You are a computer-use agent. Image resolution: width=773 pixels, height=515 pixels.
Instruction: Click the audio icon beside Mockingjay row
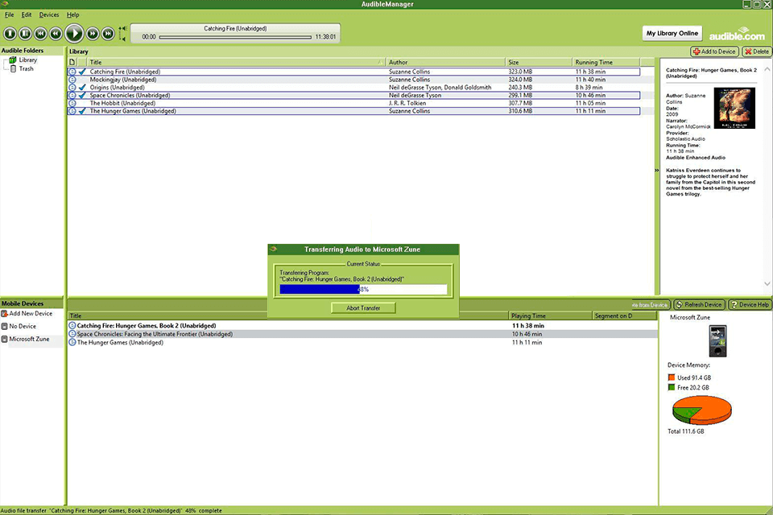point(72,80)
